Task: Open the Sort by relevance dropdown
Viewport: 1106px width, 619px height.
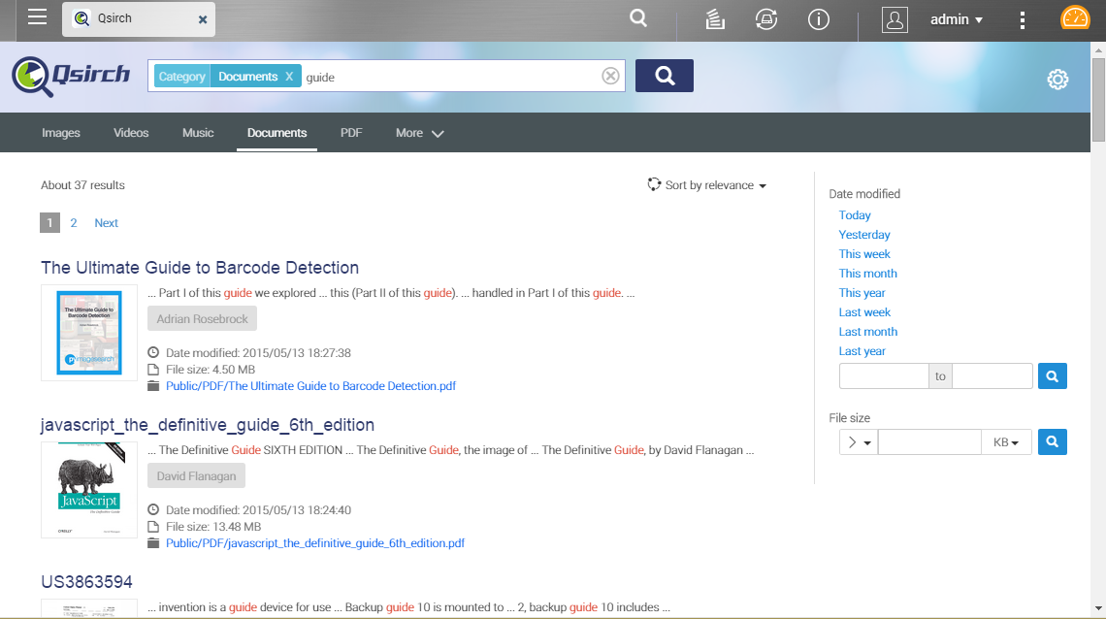Action: [x=707, y=185]
